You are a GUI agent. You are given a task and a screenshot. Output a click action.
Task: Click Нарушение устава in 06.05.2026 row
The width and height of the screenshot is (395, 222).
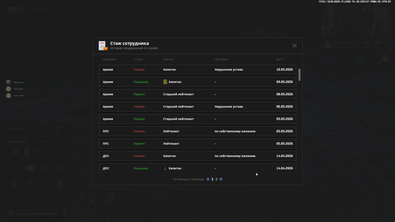point(229,107)
